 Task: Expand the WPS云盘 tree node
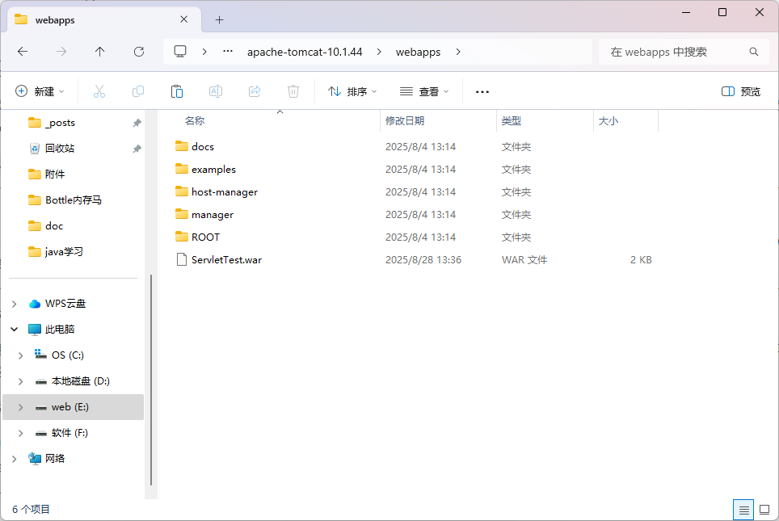(x=14, y=304)
